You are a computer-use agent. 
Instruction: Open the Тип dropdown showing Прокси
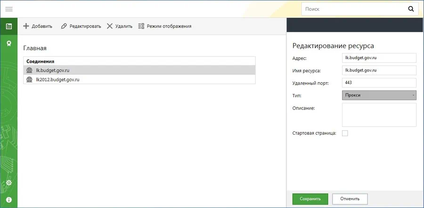pyautogui.click(x=379, y=95)
